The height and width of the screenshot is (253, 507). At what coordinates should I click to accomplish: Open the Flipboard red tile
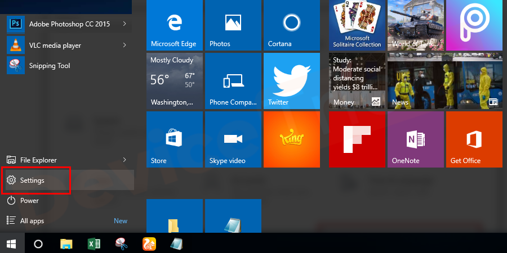tap(357, 139)
